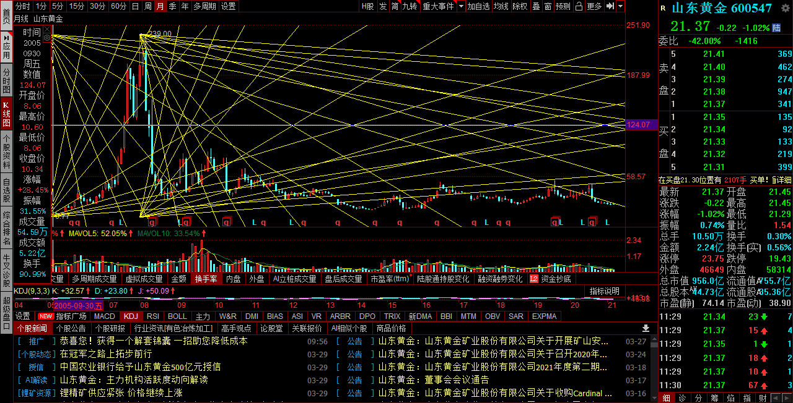Viewport: 793px width, 403px height.
Task: Click the 预测 forecast button
Action: point(563,6)
